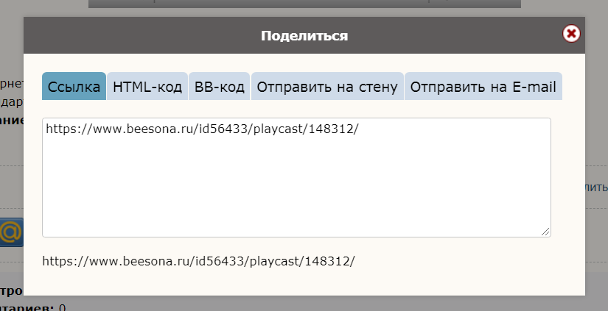Close the Поделиться dialog with red X
Screen dimensions: 608x311
[571, 34]
